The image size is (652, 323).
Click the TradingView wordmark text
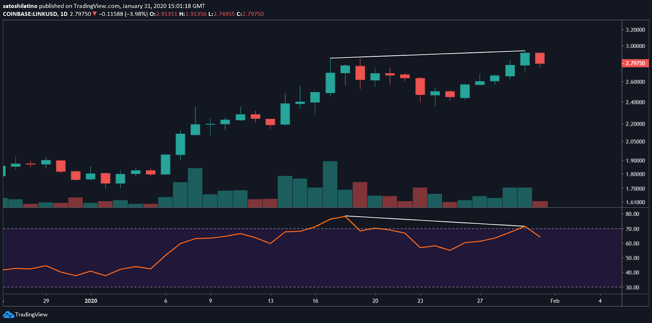tap(31, 314)
